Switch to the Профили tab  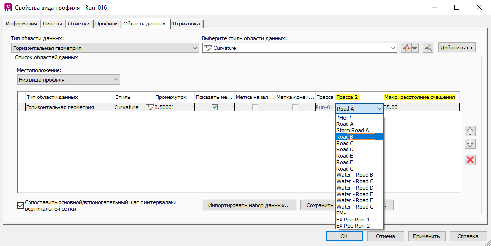[x=107, y=24]
